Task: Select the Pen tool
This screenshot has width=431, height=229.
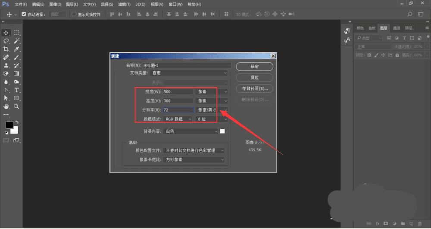Action: click(x=6, y=90)
